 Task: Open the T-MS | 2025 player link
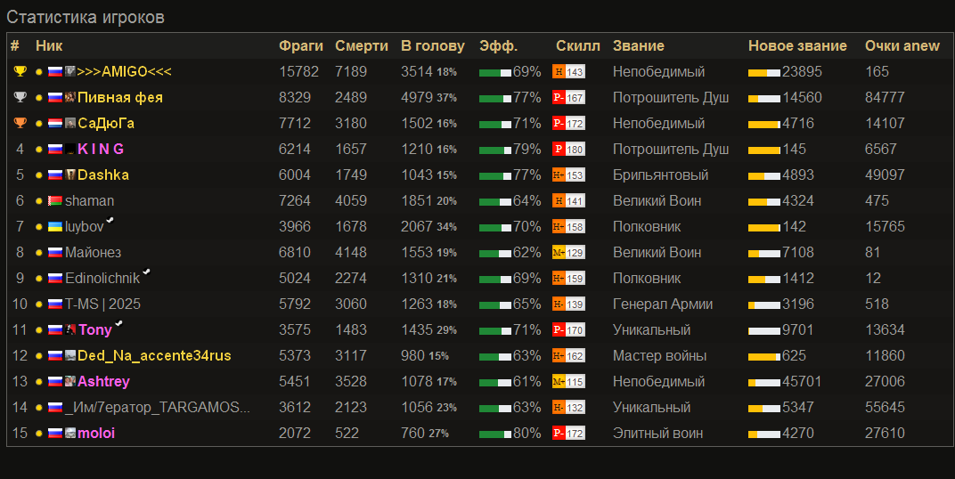coord(102,304)
